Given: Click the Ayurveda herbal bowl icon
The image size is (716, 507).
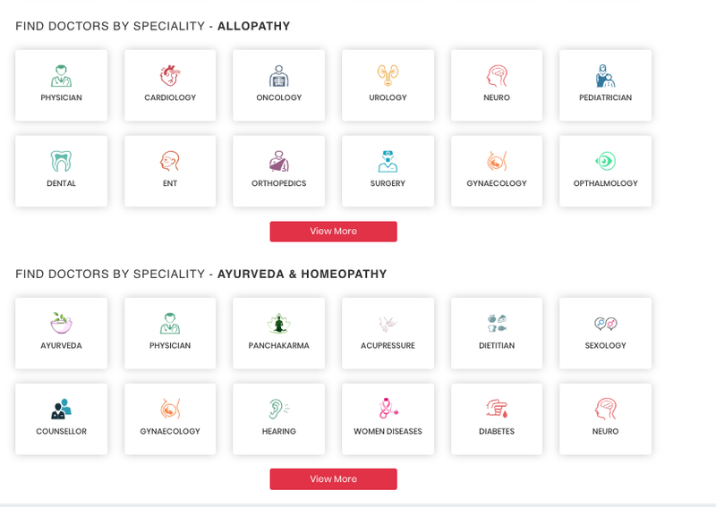Looking at the screenshot, I should (61, 323).
